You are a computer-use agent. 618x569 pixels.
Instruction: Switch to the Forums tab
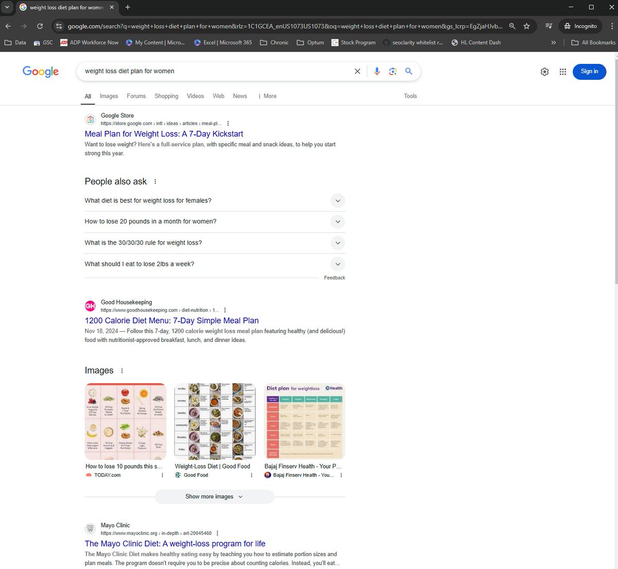(x=136, y=96)
